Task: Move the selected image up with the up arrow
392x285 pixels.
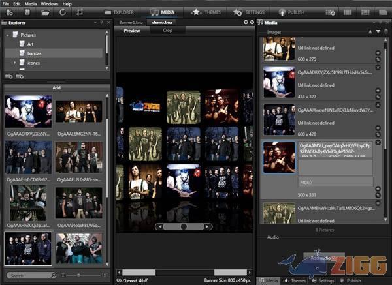Action: [369, 31]
